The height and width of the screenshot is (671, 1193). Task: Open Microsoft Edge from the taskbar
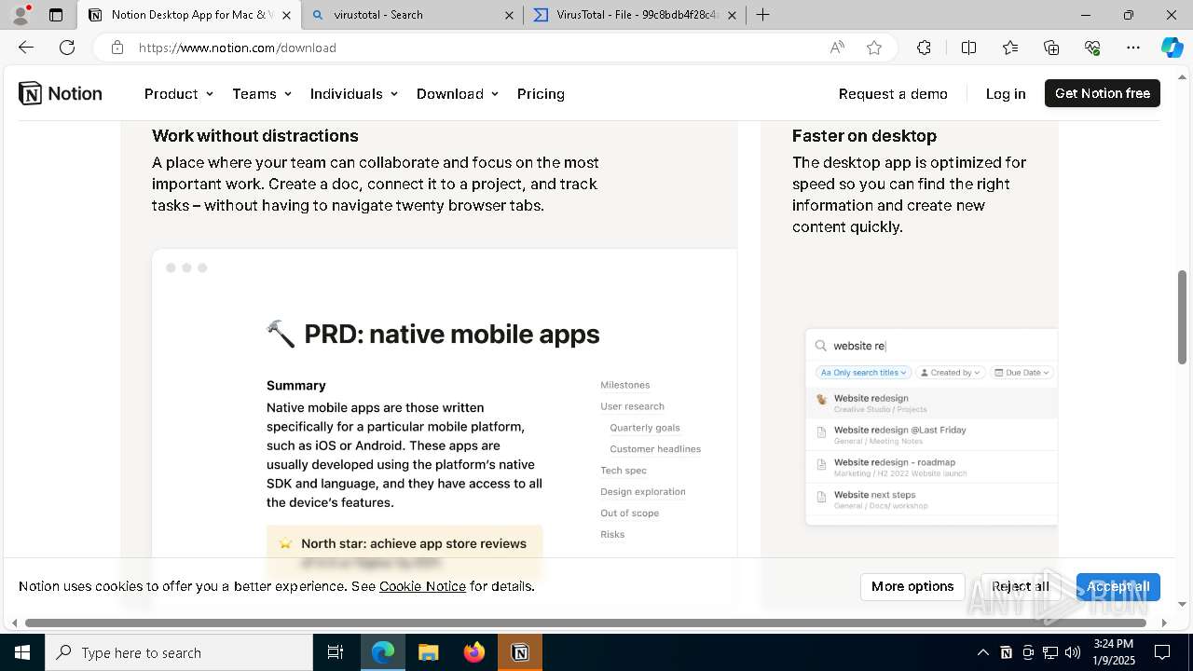tap(383, 652)
